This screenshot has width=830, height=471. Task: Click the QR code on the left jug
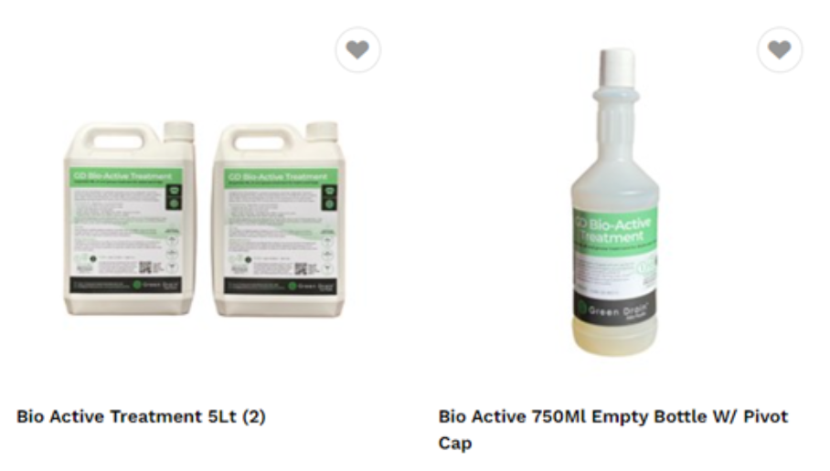point(145,267)
